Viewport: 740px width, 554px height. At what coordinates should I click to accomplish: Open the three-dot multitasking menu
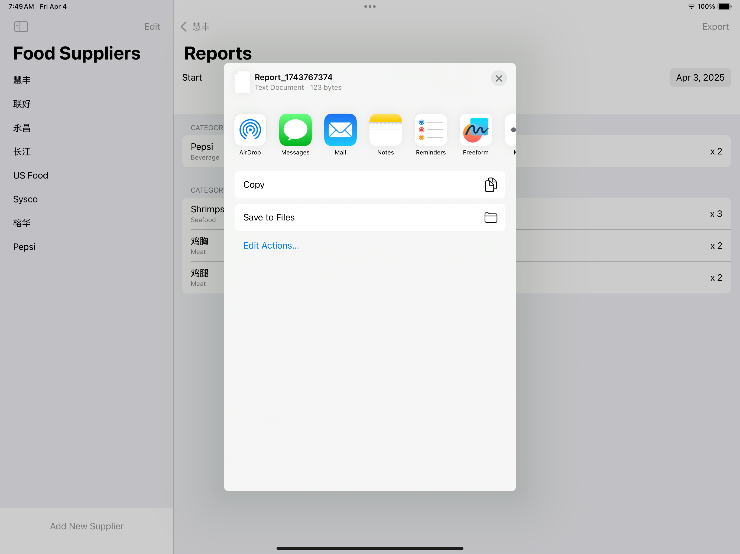370,6
